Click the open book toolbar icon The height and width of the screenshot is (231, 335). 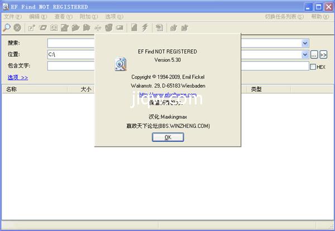click(54, 27)
